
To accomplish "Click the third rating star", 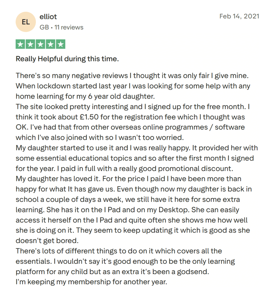I will tap(41, 44).
